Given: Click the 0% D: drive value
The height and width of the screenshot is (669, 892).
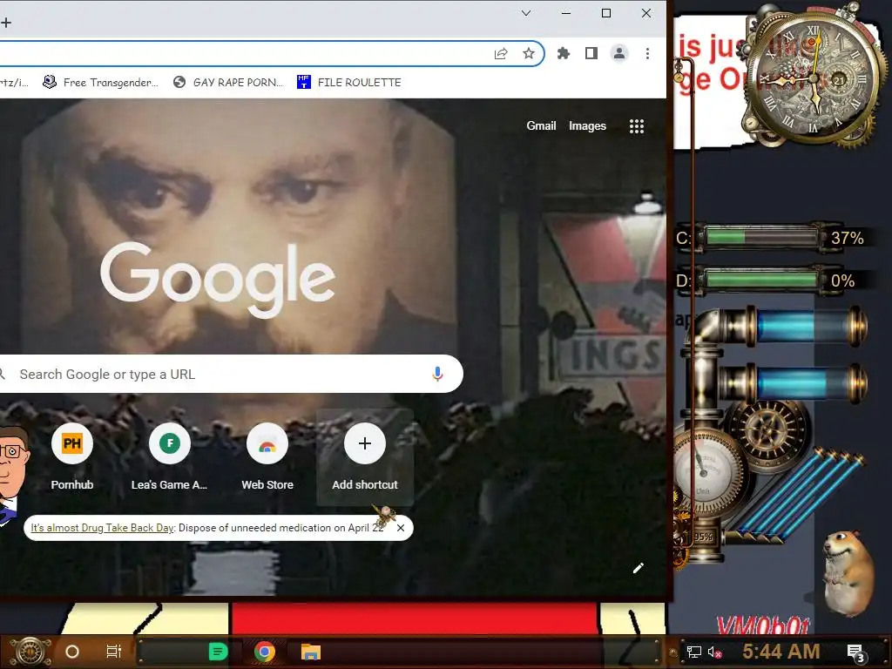Looking at the screenshot, I should pos(842,280).
